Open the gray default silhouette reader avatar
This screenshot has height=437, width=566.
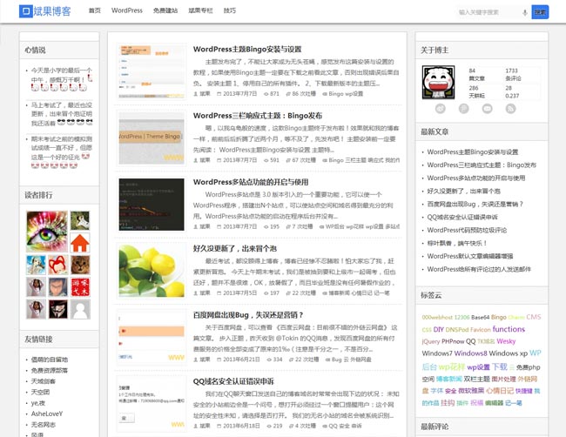pos(80,309)
